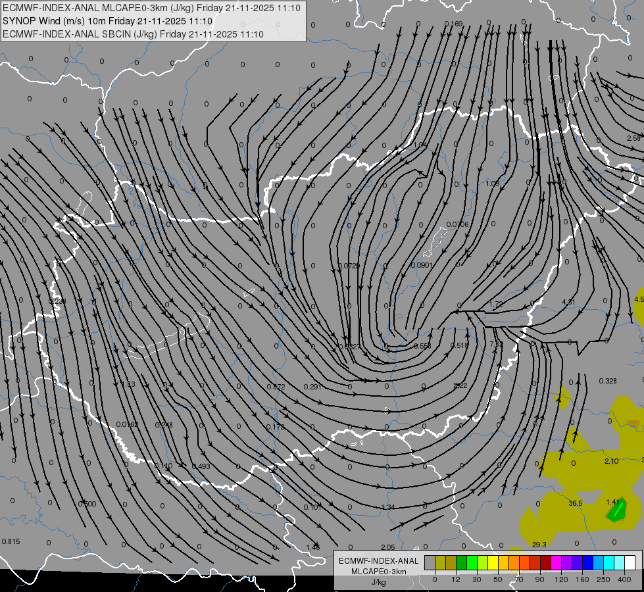Click the legend tick value 30
Viewport: 644px width, 592px height.
coord(476,580)
